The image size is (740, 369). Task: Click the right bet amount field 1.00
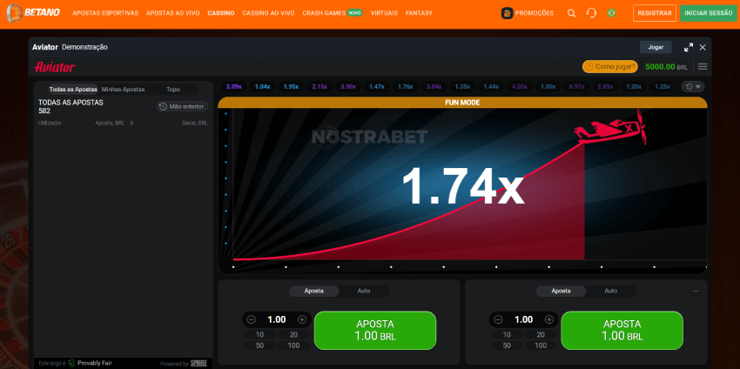click(523, 319)
